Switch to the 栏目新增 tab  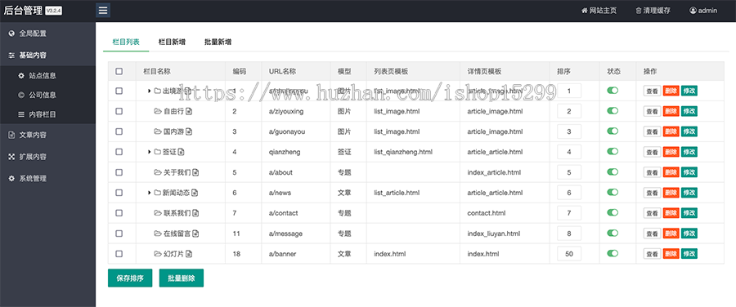(x=172, y=42)
